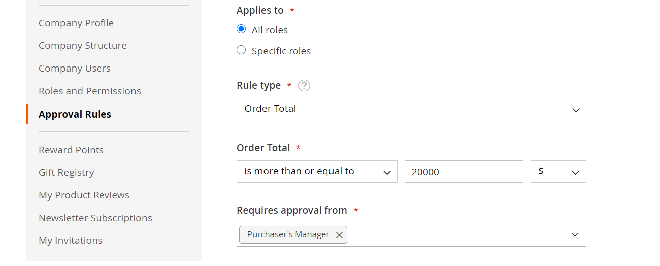Select the All roles radio button
The image size is (660, 266).
click(241, 29)
